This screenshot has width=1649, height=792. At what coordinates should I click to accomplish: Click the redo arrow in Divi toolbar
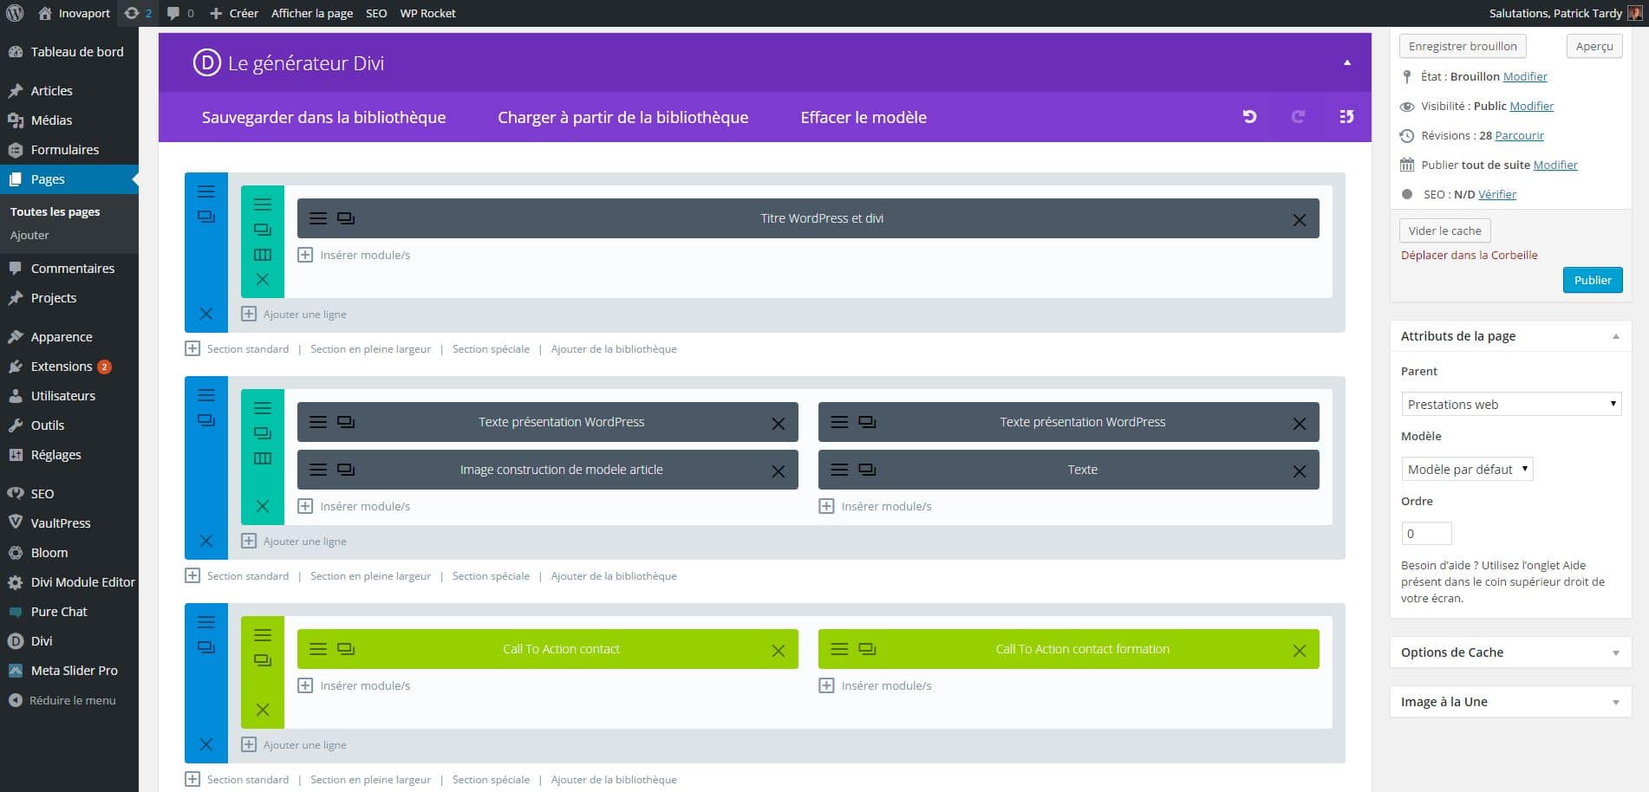click(x=1298, y=117)
